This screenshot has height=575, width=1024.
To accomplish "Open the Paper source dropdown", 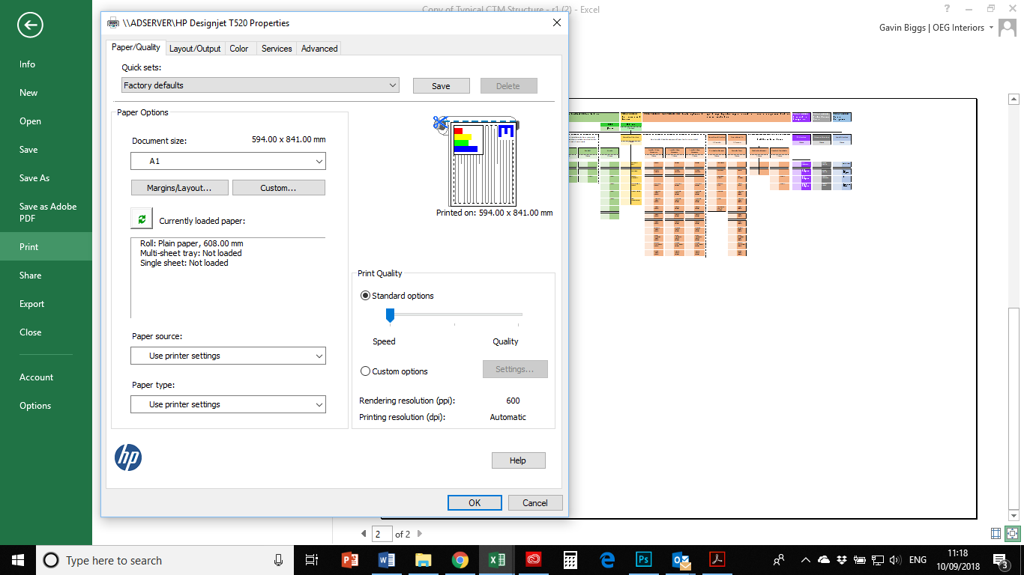I will (228, 356).
